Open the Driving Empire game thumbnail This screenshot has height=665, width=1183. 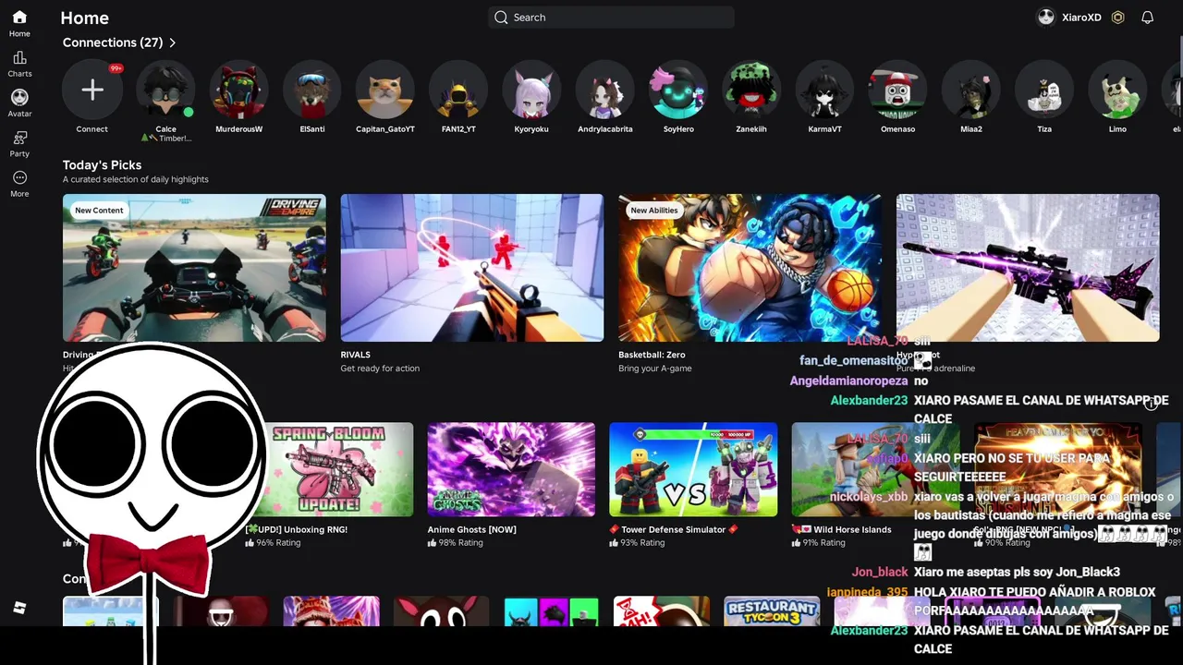[194, 268]
